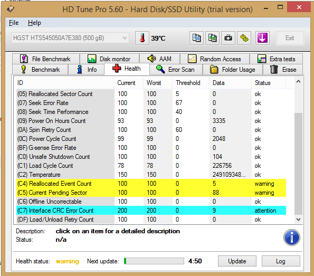Switch to the Error Scan tab
The image size is (314, 276).
pos(176,70)
